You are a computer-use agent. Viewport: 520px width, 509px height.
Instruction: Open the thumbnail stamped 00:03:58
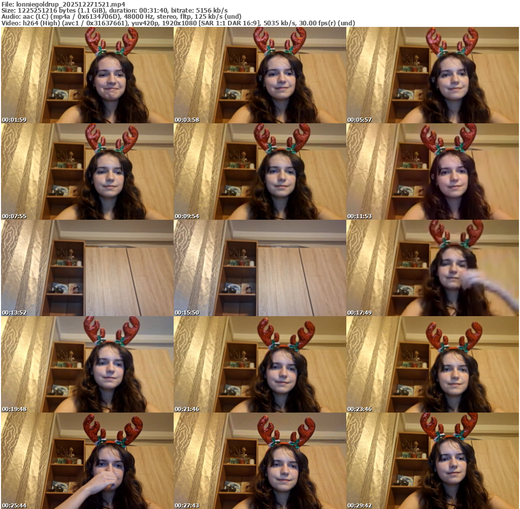coord(260,75)
